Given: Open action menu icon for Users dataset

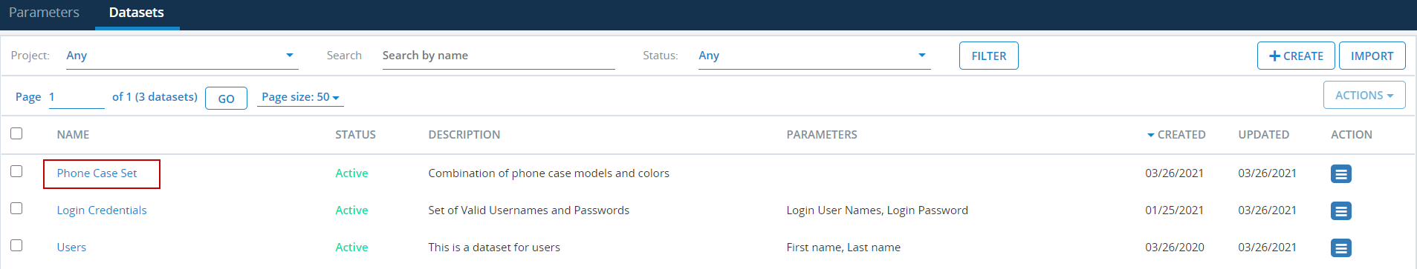Looking at the screenshot, I should (x=1340, y=248).
